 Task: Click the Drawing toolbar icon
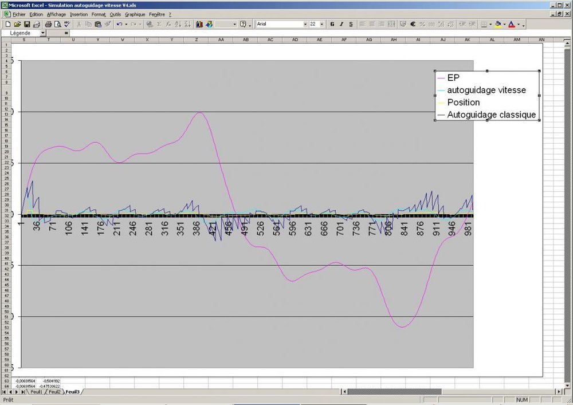[209, 24]
